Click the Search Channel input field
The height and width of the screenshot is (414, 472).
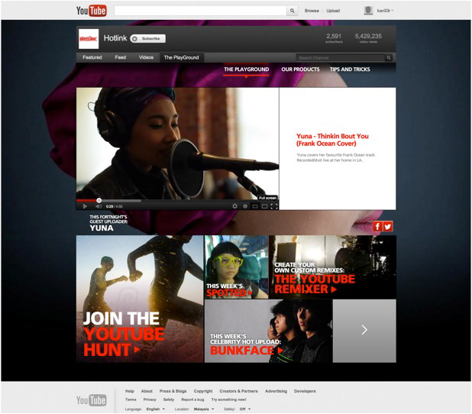click(x=340, y=58)
